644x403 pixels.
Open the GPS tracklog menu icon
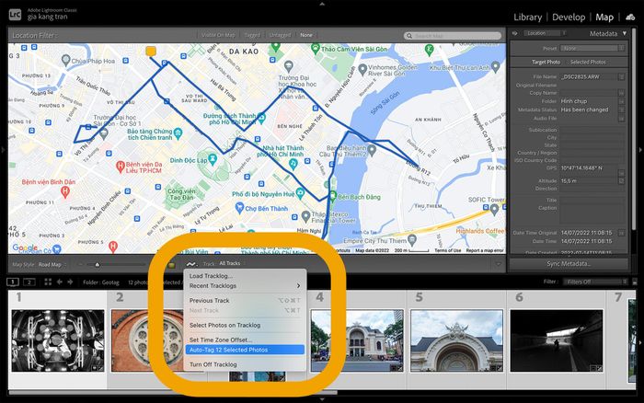[191, 265]
